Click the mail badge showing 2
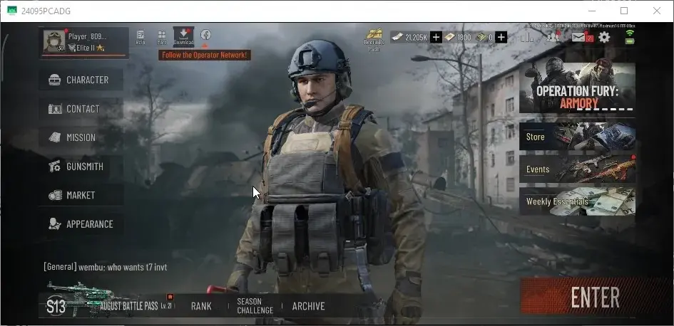This screenshot has height=326, width=674. pos(590,38)
